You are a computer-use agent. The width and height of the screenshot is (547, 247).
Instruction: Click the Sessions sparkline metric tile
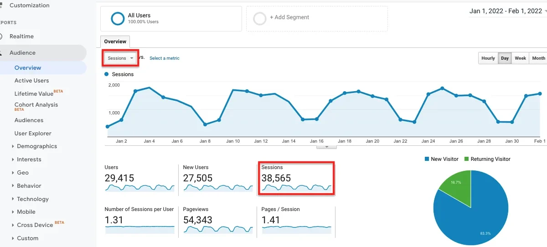click(x=296, y=178)
